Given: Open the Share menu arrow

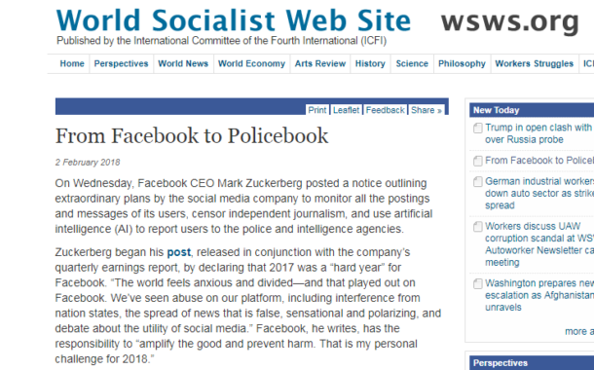Looking at the screenshot, I should (x=439, y=111).
